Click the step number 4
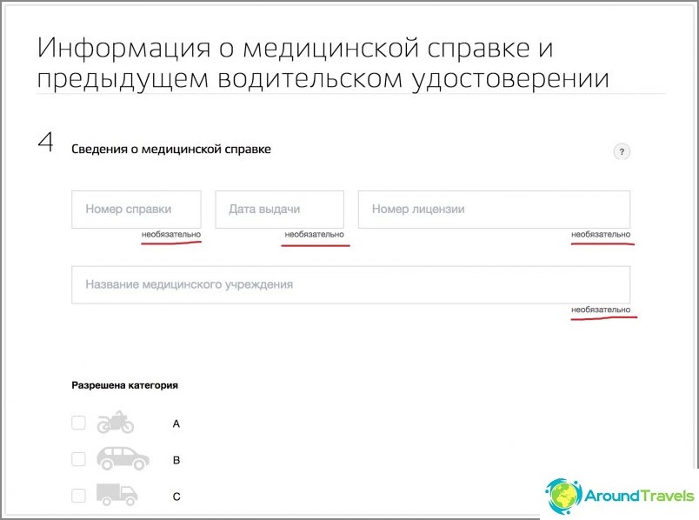The height and width of the screenshot is (520, 699). click(x=45, y=143)
